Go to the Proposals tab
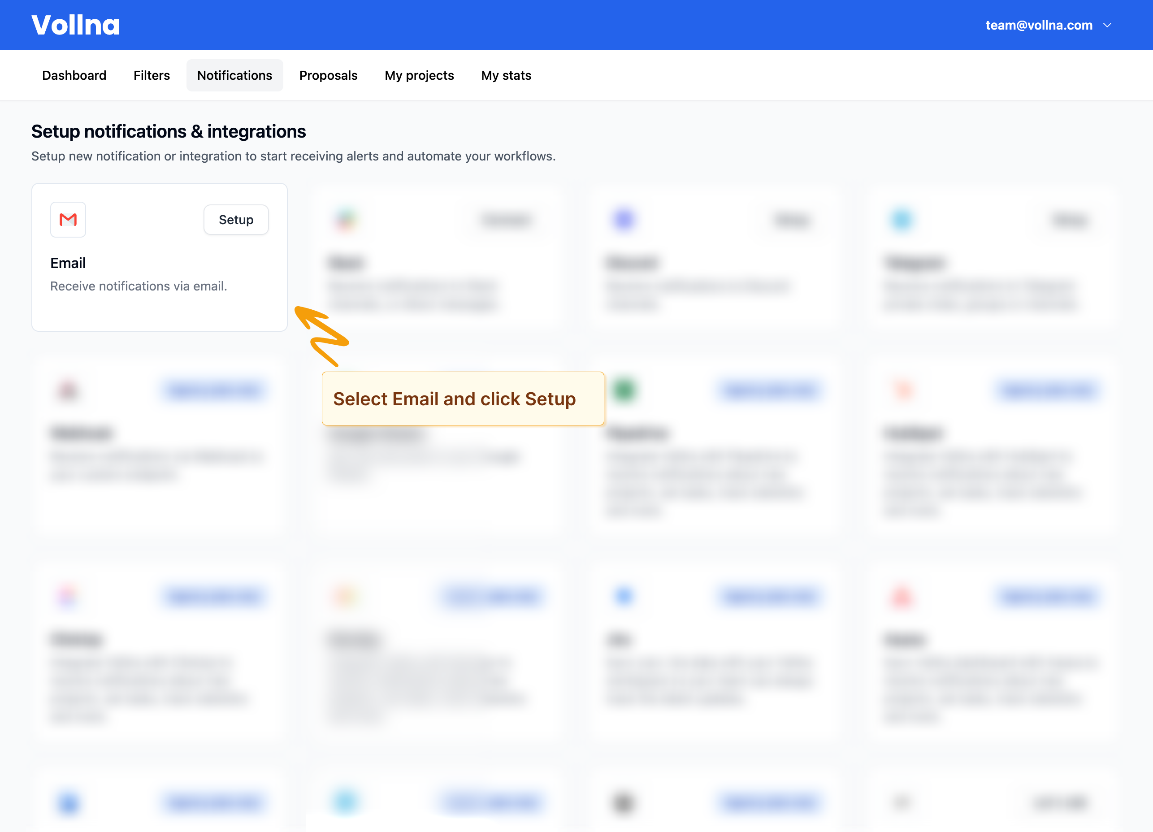Image resolution: width=1153 pixels, height=832 pixels. click(328, 75)
